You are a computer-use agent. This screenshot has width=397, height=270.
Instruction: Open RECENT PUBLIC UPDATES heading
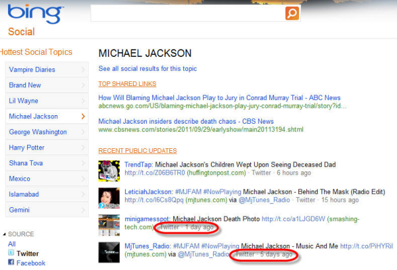coord(138,151)
